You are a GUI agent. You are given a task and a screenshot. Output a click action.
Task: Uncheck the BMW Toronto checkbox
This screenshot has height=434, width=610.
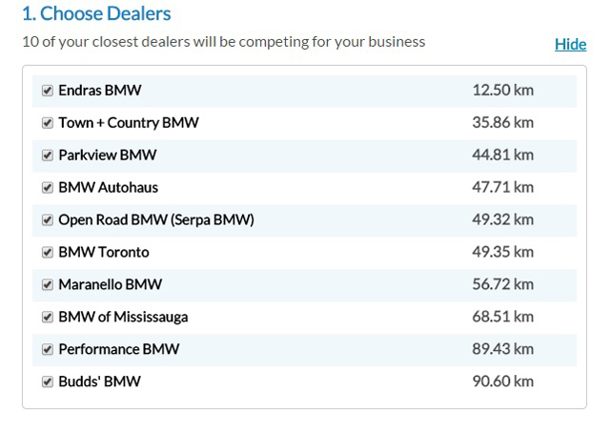click(48, 252)
